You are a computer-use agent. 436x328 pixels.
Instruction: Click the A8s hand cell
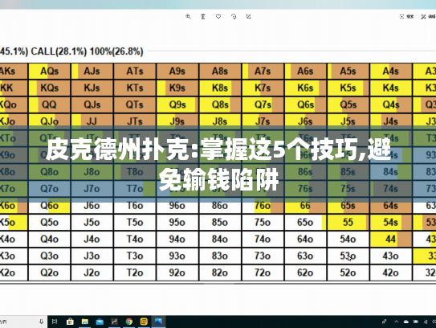coord(220,72)
